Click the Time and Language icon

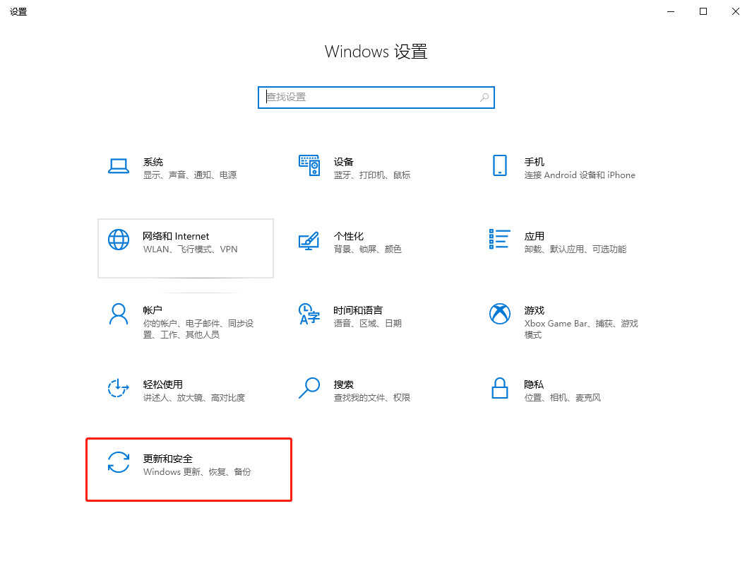click(309, 314)
